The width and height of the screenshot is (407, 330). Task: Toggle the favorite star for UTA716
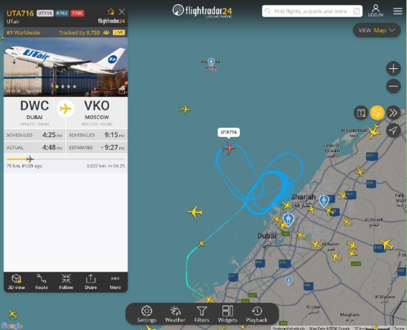click(x=111, y=11)
